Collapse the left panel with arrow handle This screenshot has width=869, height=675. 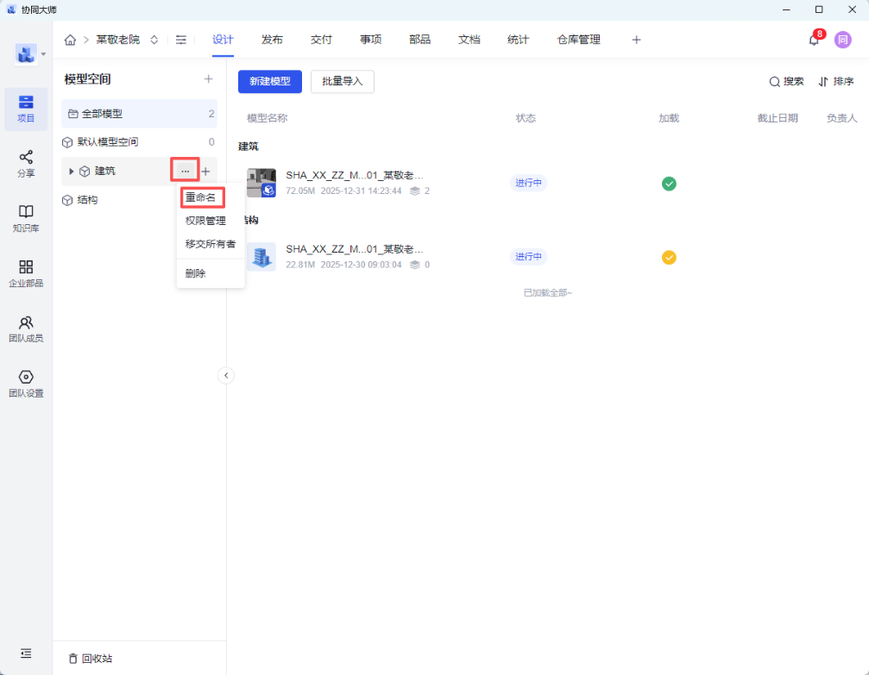(226, 375)
